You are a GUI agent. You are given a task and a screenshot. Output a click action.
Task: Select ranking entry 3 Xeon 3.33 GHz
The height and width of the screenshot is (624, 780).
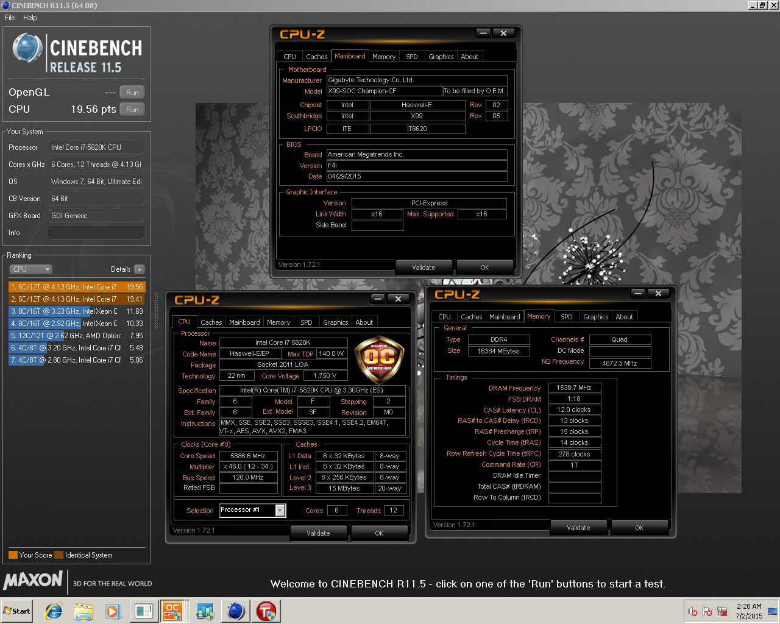click(x=77, y=311)
